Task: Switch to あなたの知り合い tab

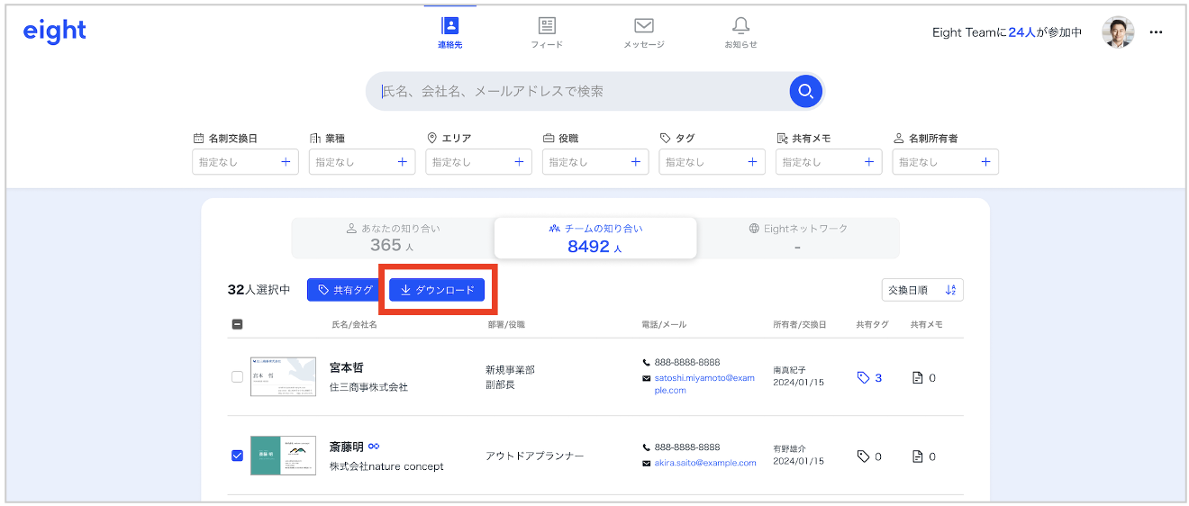Action: (393, 239)
